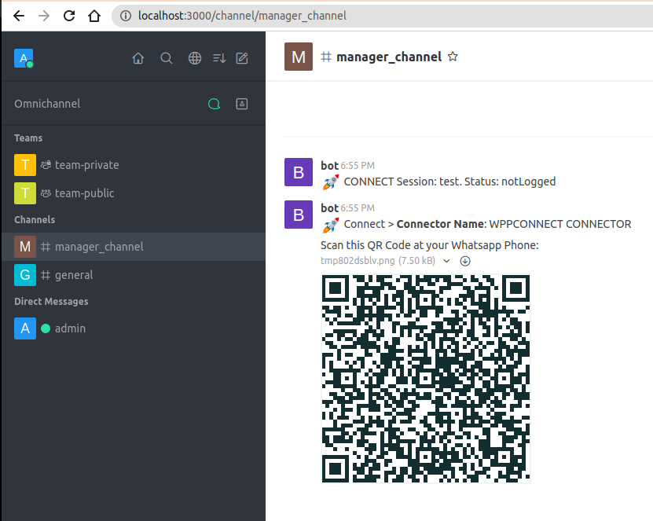Download the tmp802dsblv.png attachment

tap(465, 261)
